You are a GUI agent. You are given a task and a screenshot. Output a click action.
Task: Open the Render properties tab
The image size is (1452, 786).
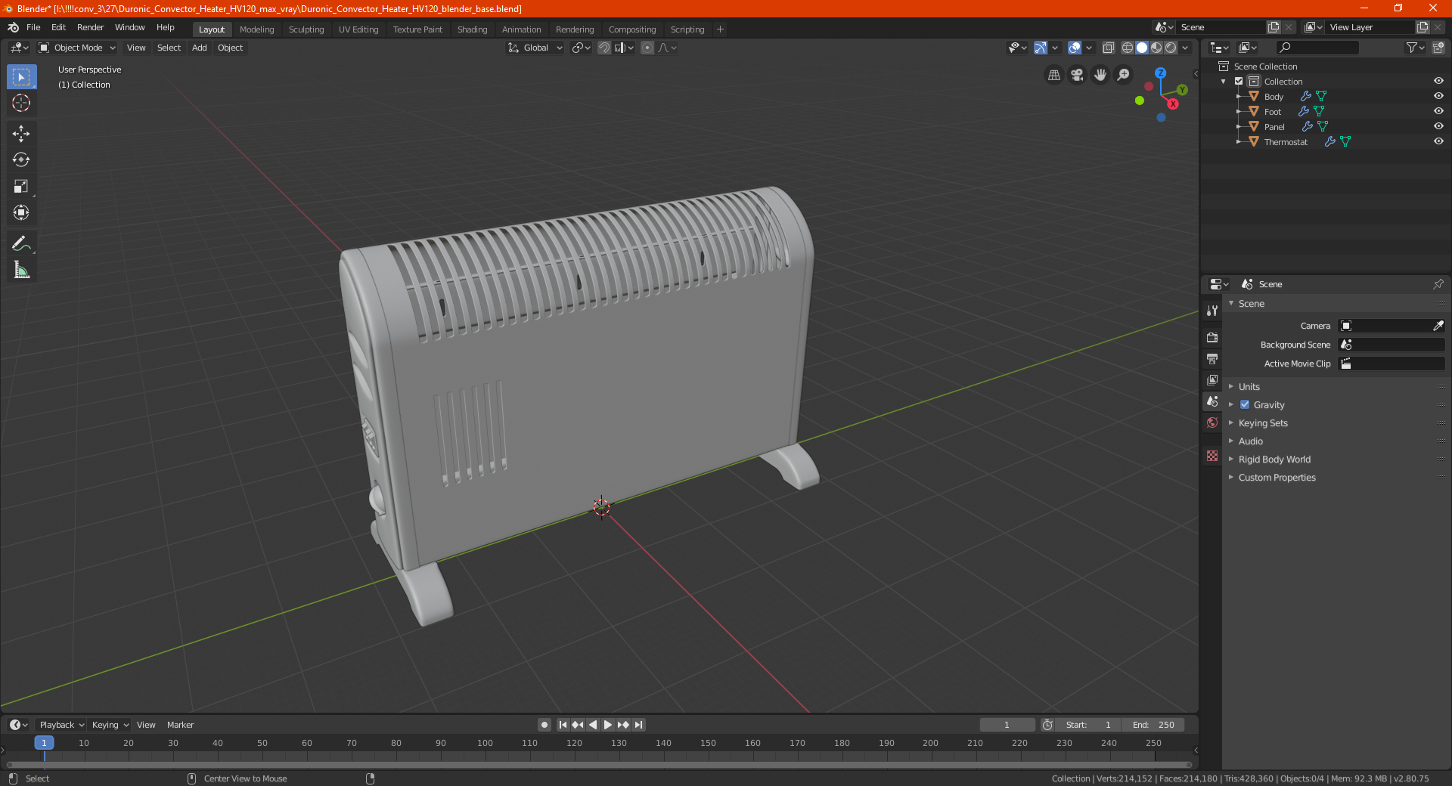click(x=1212, y=337)
